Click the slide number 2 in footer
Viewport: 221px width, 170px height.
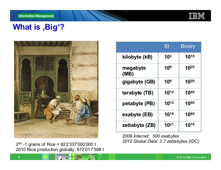point(19,157)
